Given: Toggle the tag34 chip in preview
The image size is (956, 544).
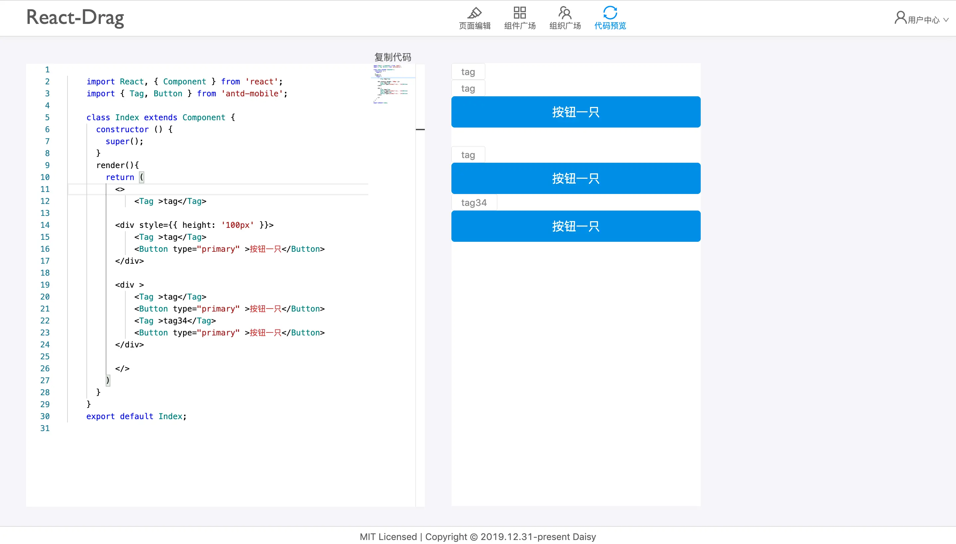Looking at the screenshot, I should click(x=474, y=203).
